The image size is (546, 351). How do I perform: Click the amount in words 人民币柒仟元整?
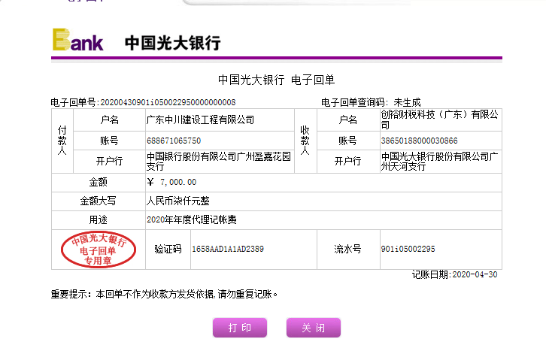click(178, 201)
